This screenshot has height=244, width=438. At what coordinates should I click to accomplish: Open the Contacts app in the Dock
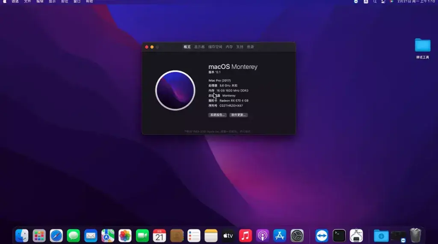[x=177, y=235]
